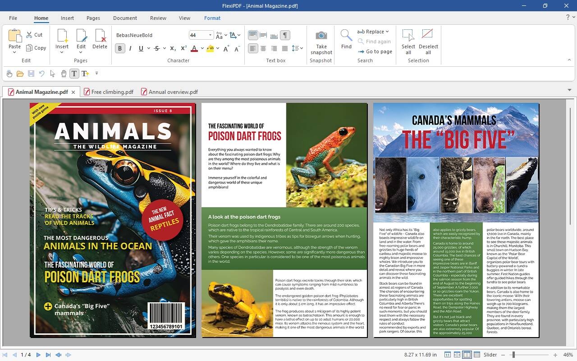Select the Text tool in the quick toolbar
This screenshot has height=361, width=577.
(74, 74)
